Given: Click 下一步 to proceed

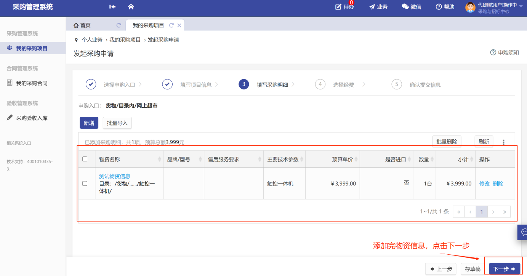Looking at the screenshot, I should (x=504, y=269).
